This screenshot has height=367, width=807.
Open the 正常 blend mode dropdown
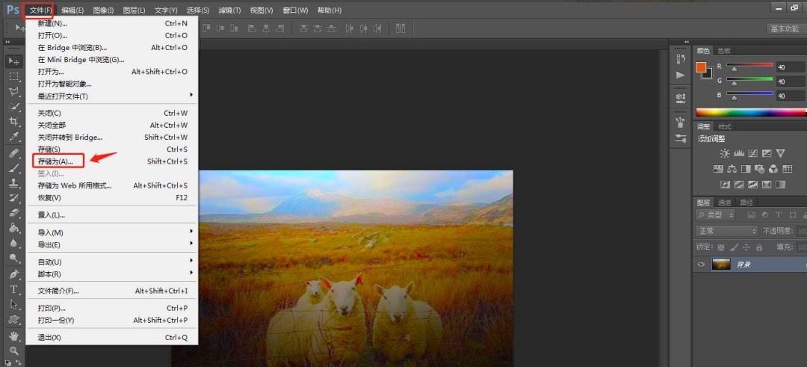(x=726, y=231)
